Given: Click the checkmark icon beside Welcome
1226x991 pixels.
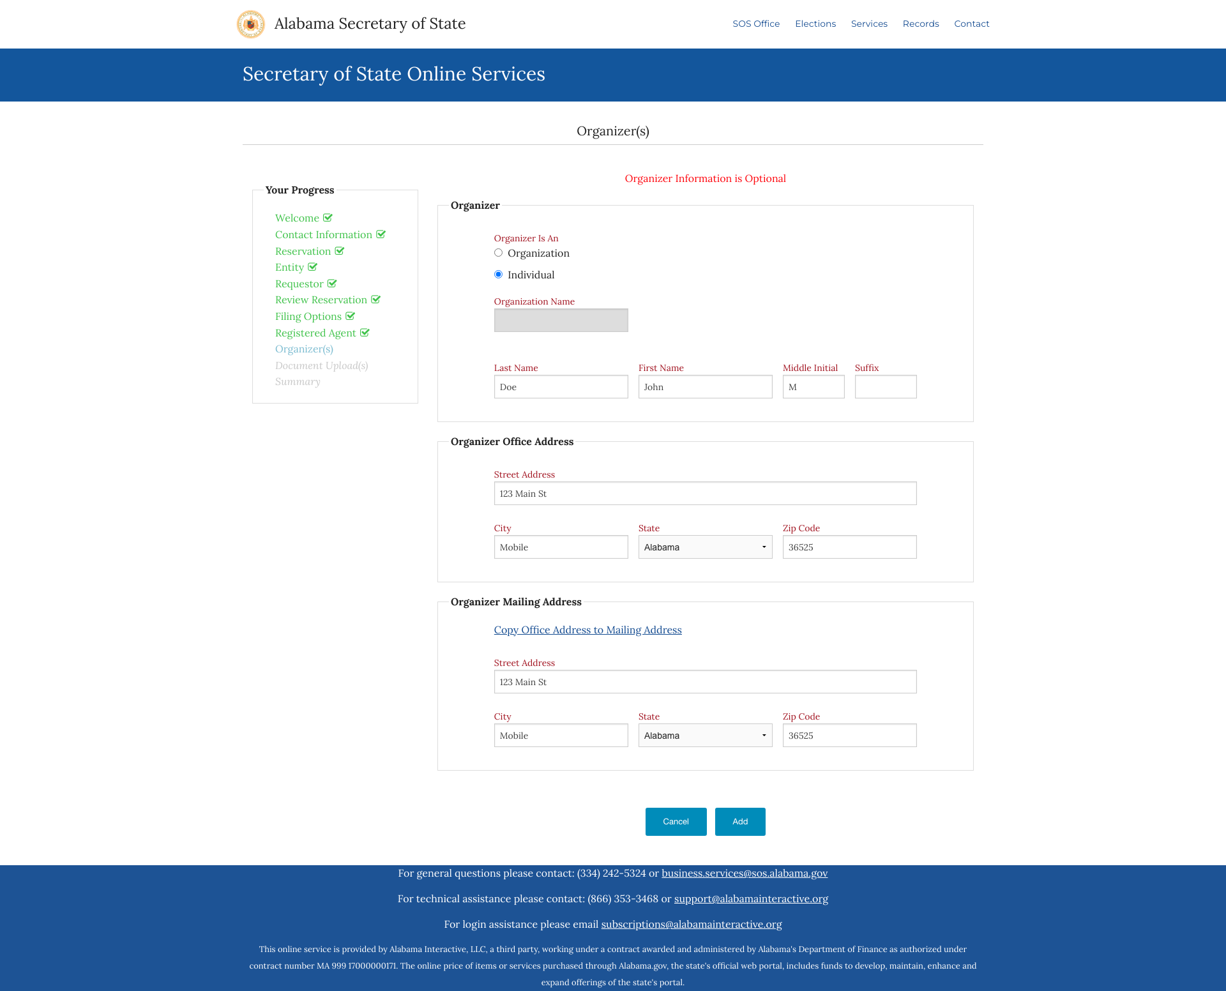Looking at the screenshot, I should point(328,218).
